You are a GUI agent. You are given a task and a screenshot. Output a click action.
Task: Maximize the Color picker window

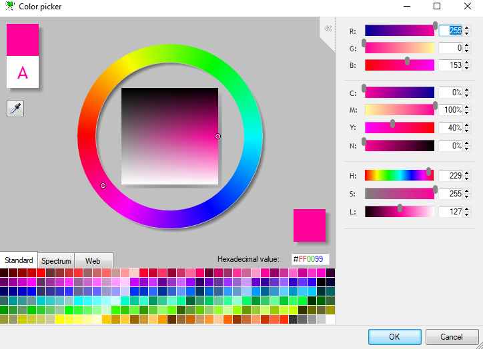[437, 6]
